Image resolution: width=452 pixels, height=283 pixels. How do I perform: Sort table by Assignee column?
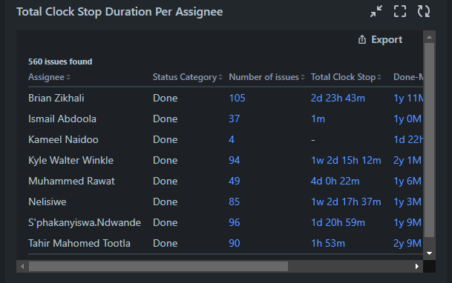49,77
